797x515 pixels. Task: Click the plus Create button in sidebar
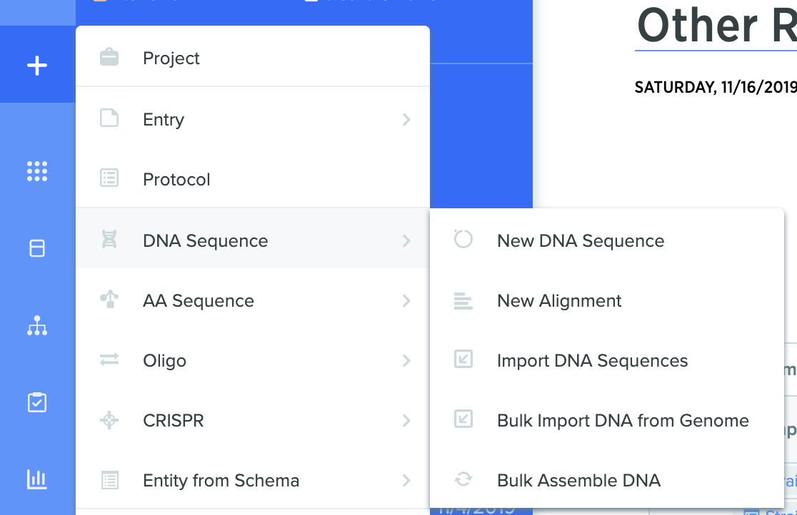[37, 66]
